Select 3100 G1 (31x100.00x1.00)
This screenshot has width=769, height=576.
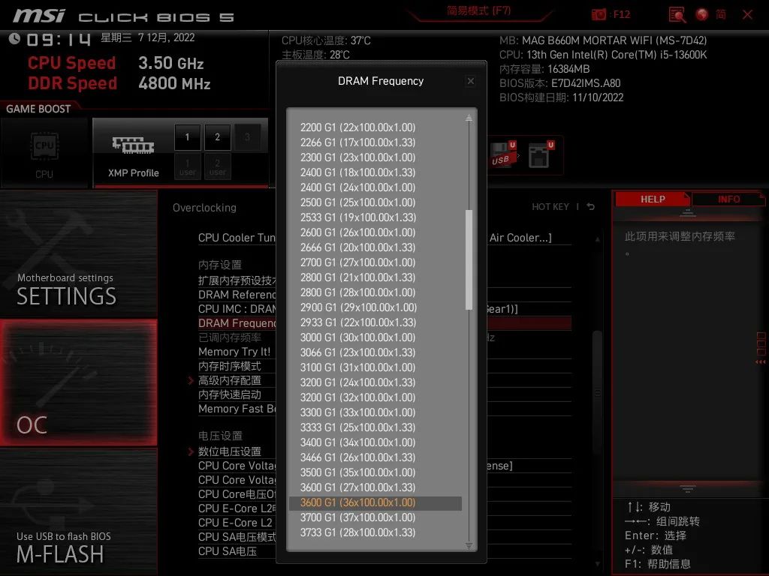pyautogui.click(x=357, y=367)
